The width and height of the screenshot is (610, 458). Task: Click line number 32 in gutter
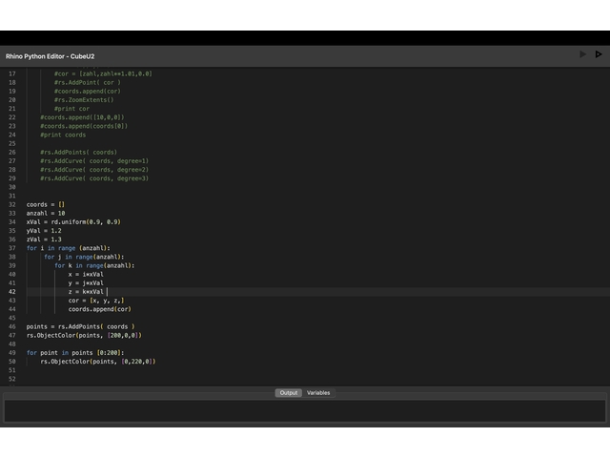point(12,204)
